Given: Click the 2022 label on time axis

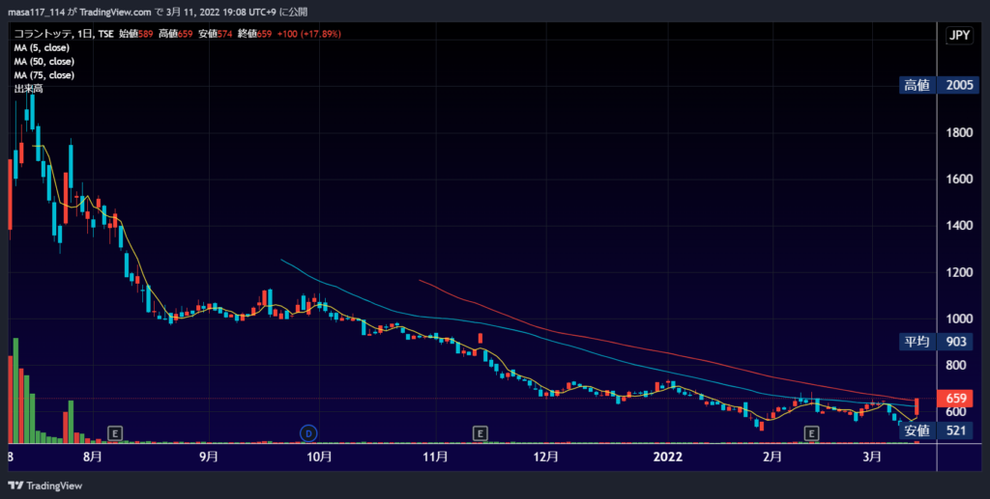Looking at the screenshot, I should pos(667,457).
